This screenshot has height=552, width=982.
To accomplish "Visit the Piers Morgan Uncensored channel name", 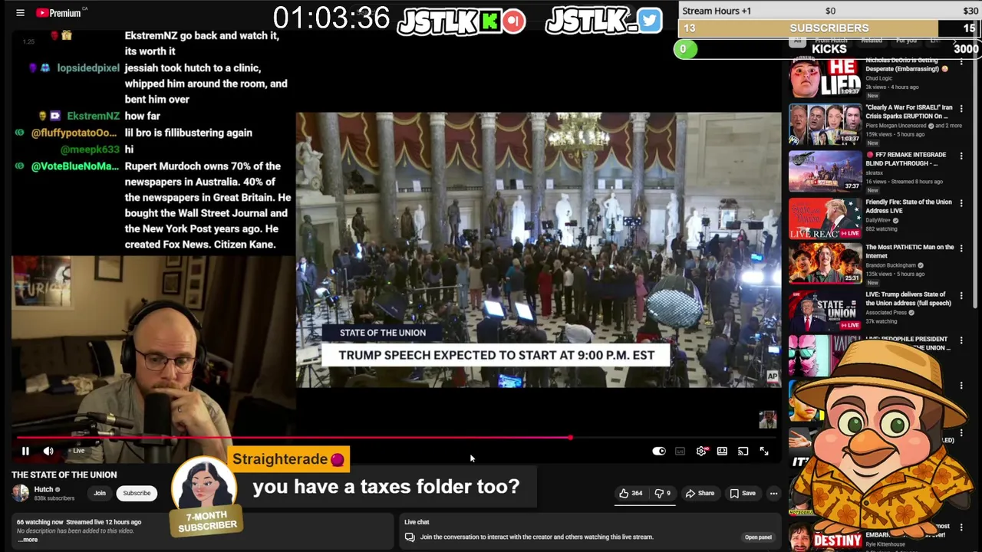I will [896, 126].
